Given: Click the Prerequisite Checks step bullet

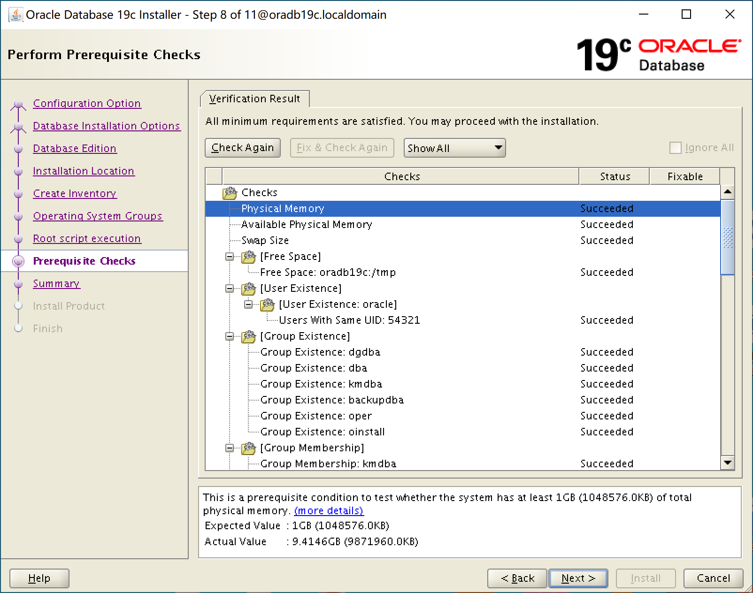Looking at the screenshot, I should click(18, 261).
